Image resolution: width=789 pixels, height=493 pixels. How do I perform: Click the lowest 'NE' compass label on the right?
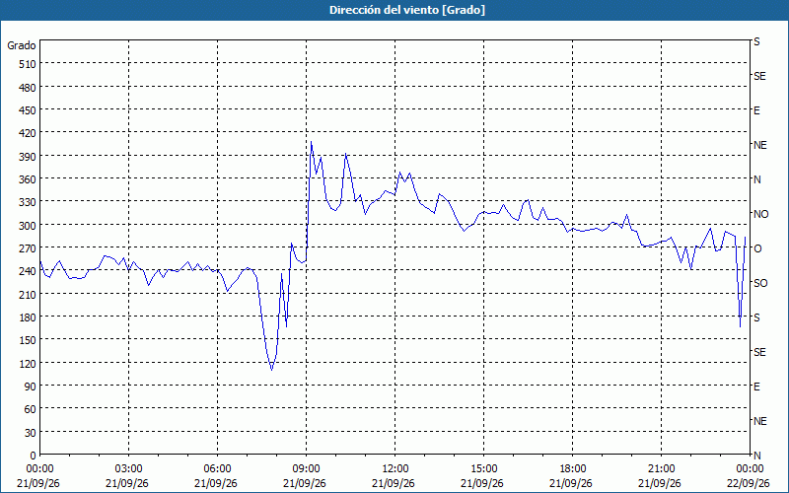(x=760, y=421)
